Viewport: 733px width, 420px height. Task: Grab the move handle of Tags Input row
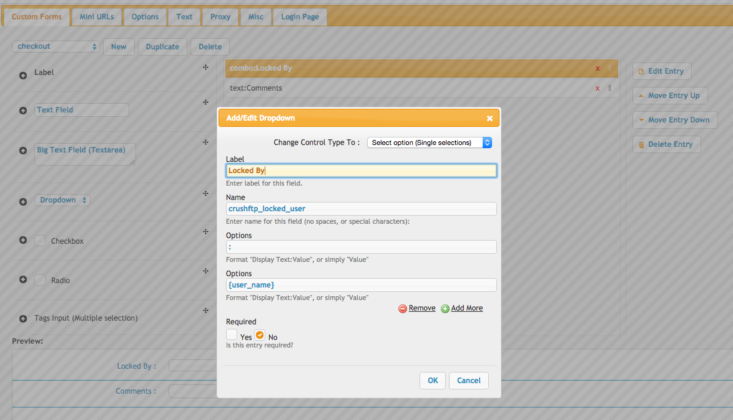click(205, 310)
